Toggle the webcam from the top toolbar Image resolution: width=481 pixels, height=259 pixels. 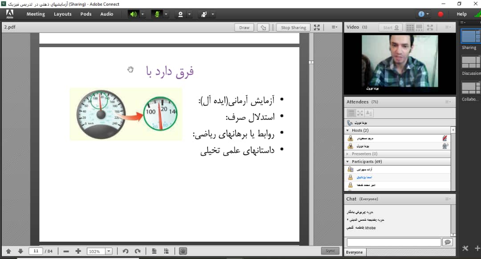[x=180, y=14]
